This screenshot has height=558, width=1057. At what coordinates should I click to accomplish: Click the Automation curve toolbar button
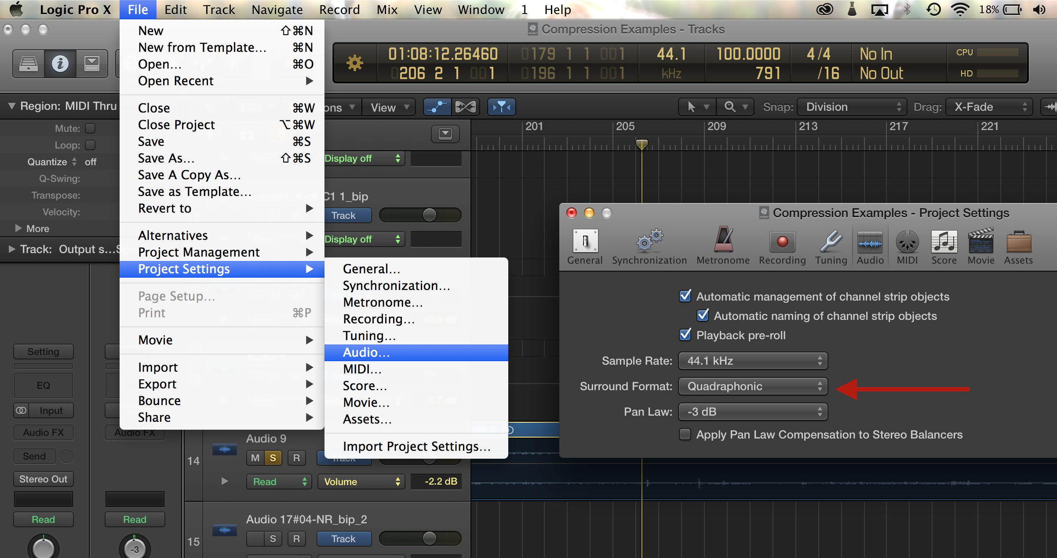click(x=437, y=107)
